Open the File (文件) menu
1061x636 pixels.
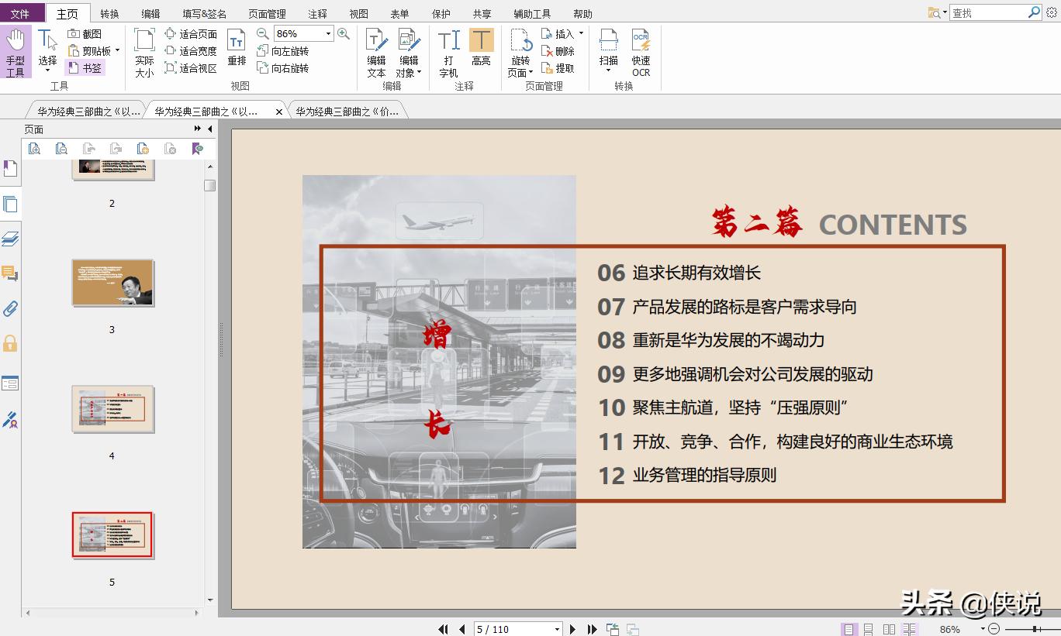pyautogui.click(x=22, y=14)
